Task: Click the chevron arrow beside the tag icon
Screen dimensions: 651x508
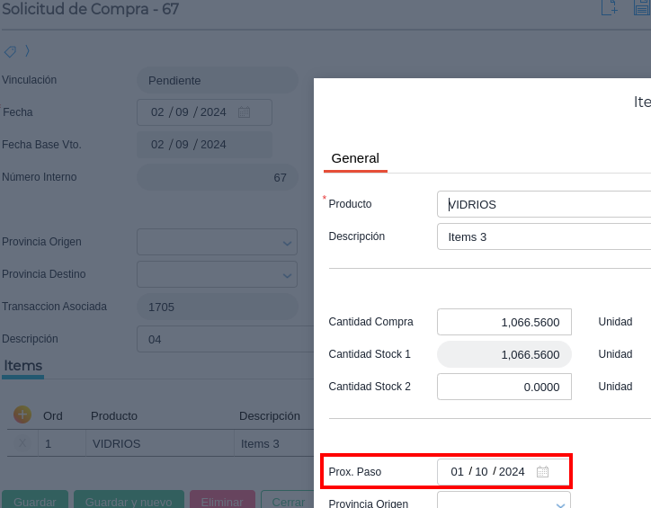Action: click(27, 51)
